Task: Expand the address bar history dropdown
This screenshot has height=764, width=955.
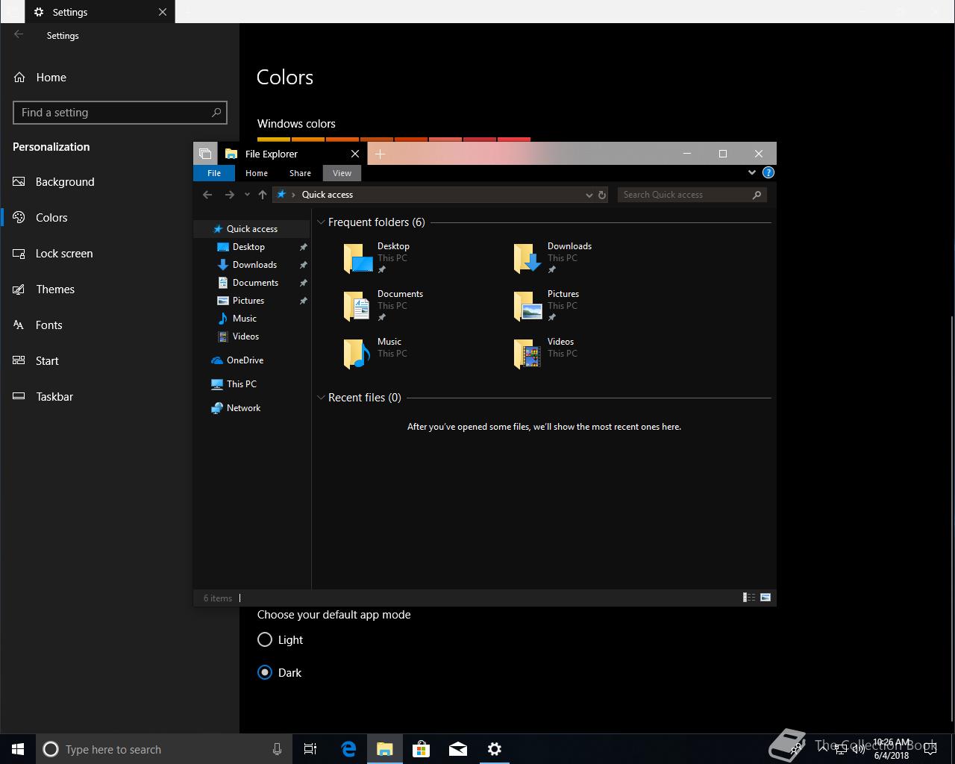Action: pyautogui.click(x=589, y=195)
